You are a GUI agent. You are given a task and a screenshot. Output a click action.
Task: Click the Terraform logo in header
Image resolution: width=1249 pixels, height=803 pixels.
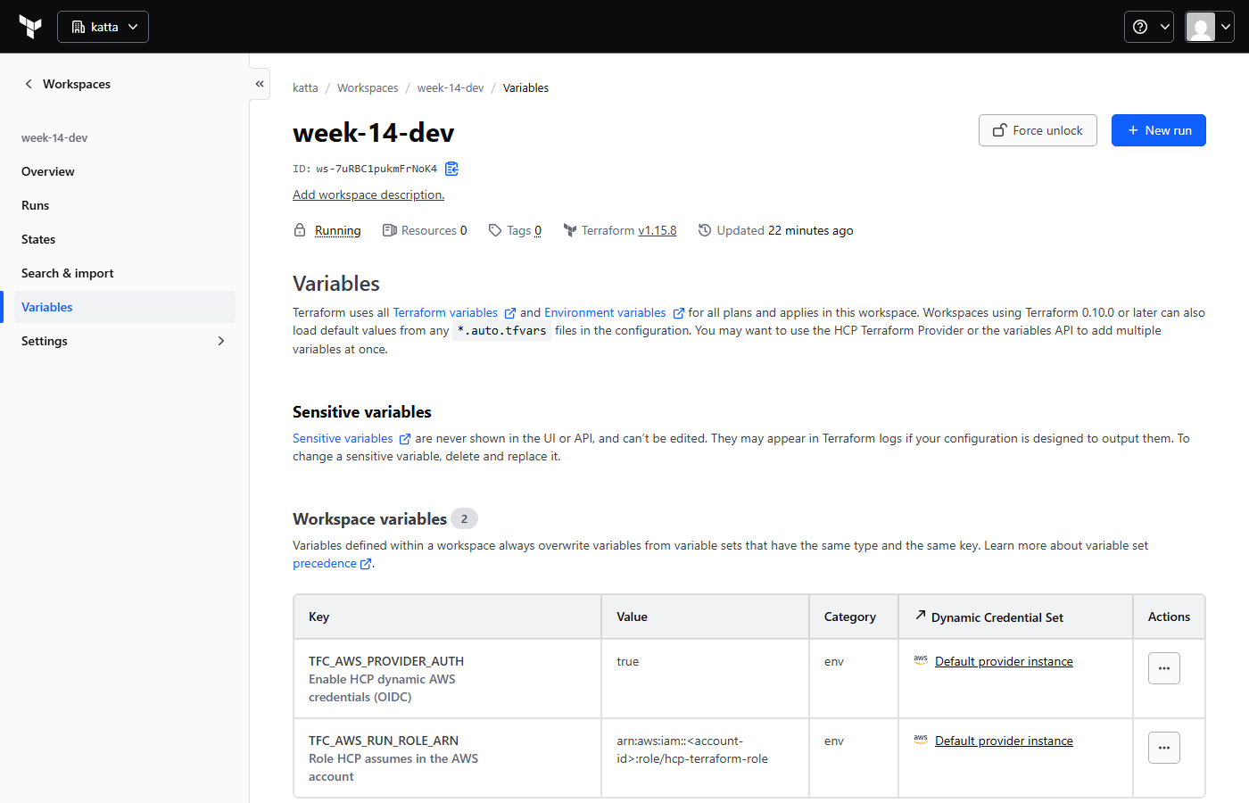pos(30,27)
